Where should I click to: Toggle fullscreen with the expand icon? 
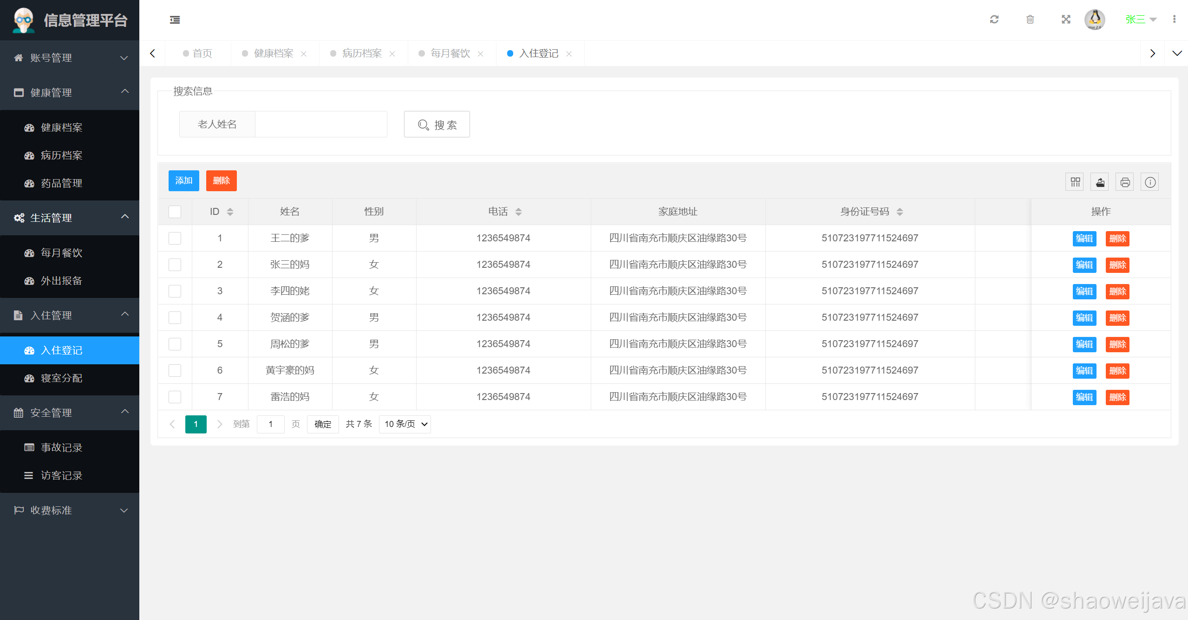click(1066, 19)
